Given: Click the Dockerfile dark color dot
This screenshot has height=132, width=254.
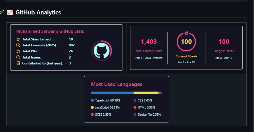Looking at the screenshot, I should tap(135, 114).
